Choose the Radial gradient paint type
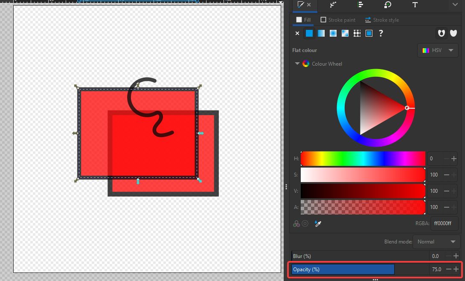Viewport: 465px width, 281px height. 333,34
